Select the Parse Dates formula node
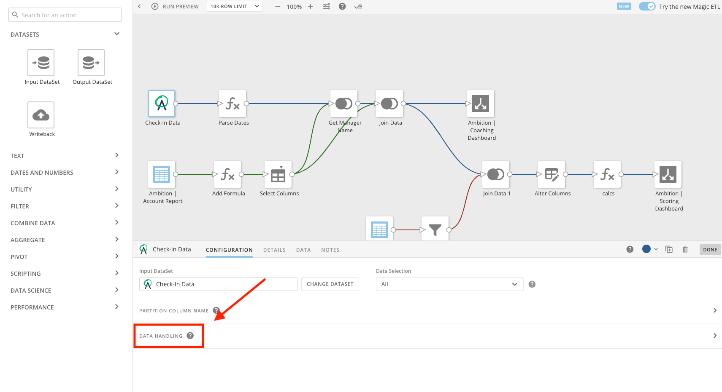722x392 pixels. (x=233, y=104)
